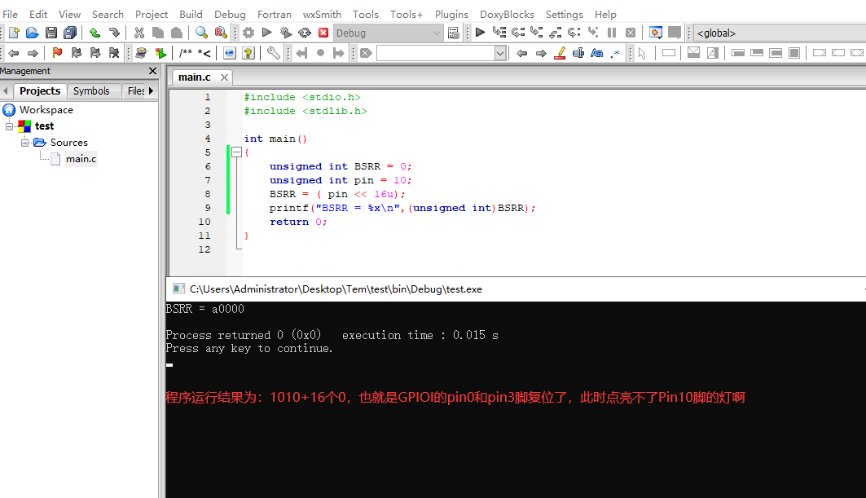Rebuild the project
866x498 pixels.
click(305, 33)
